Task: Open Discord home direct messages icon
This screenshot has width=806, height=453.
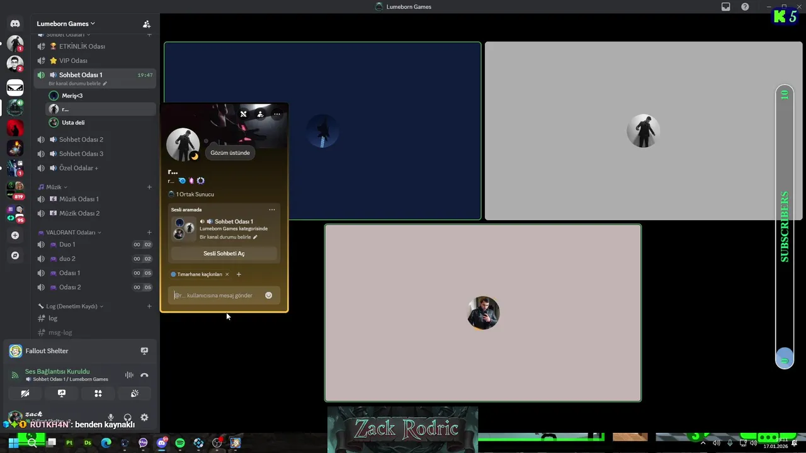Action: [x=15, y=24]
